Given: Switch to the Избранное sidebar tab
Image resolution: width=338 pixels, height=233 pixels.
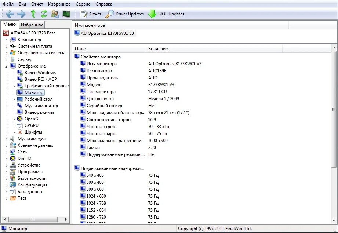Looking at the screenshot, I should pyautogui.click(x=32, y=25).
